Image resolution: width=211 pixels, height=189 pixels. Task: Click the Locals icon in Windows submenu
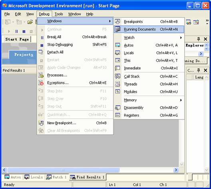coord(117,53)
